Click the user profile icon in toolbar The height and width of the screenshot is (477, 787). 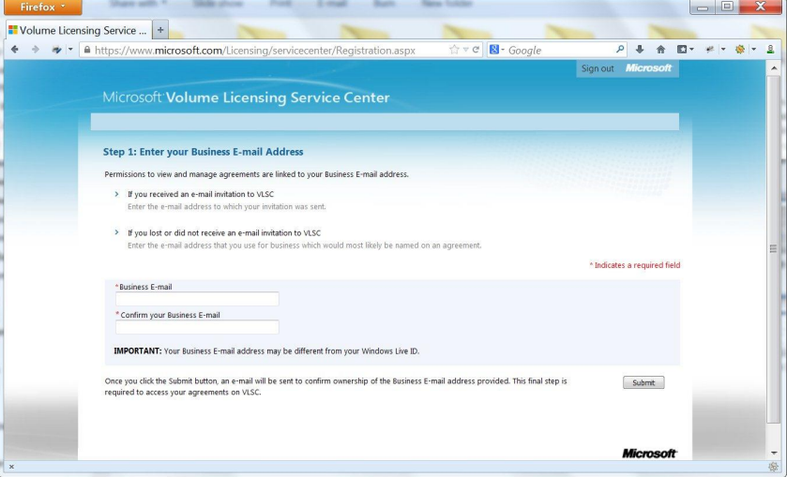click(770, 49)
